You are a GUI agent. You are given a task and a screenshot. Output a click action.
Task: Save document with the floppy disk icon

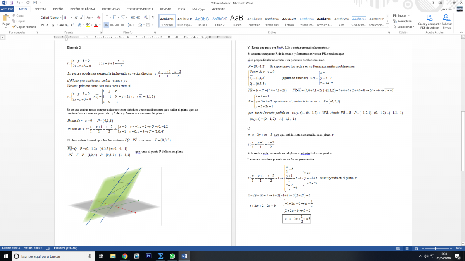pos(11,2)
